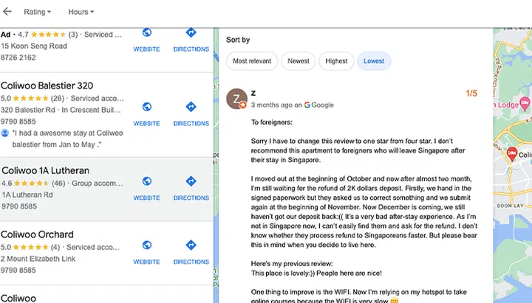This screenshot has height=303, width=532.
Task: Select the Lowest sort chip
Action: coord(373,61)
